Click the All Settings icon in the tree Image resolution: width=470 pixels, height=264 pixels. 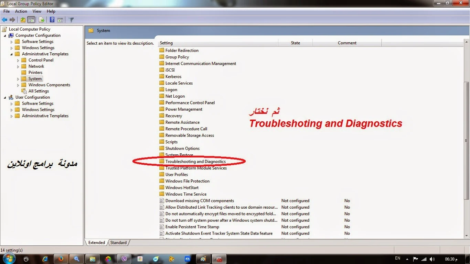24,91
